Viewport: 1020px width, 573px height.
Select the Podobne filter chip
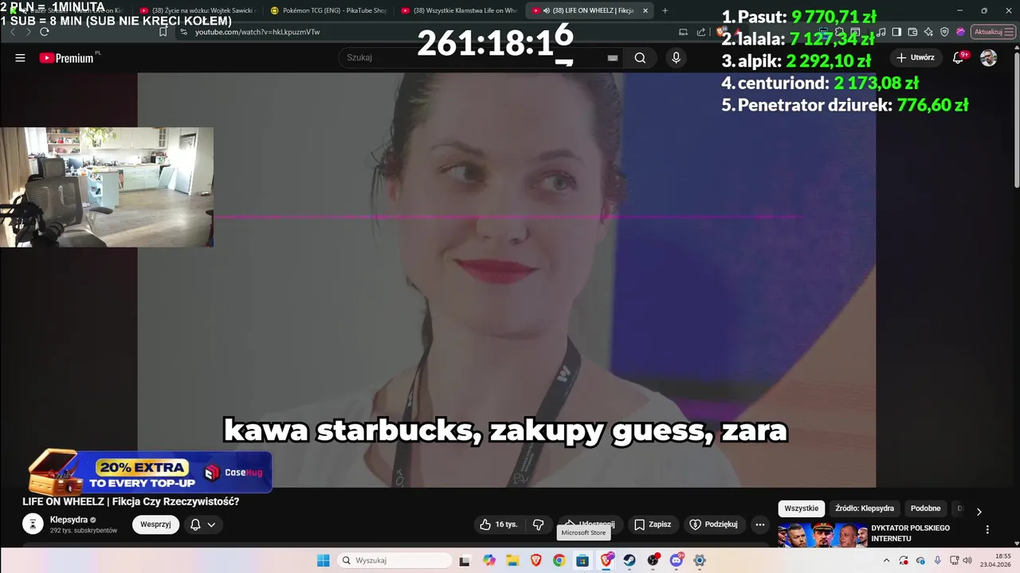926,509
